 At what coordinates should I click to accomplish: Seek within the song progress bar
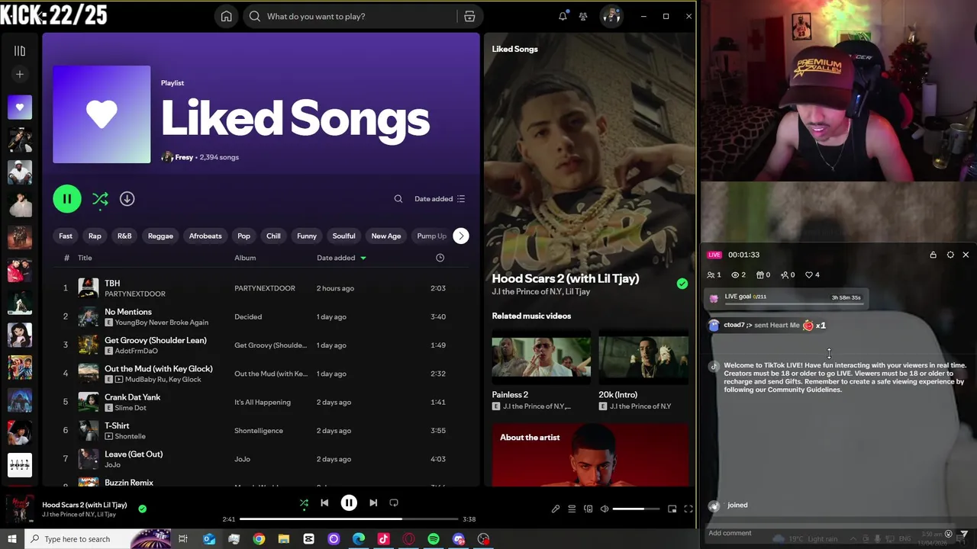coord(349,519)
